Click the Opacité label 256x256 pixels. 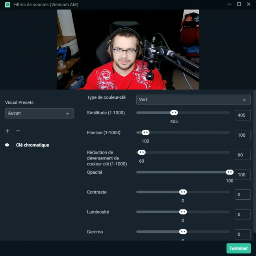[x=95, y=172]
